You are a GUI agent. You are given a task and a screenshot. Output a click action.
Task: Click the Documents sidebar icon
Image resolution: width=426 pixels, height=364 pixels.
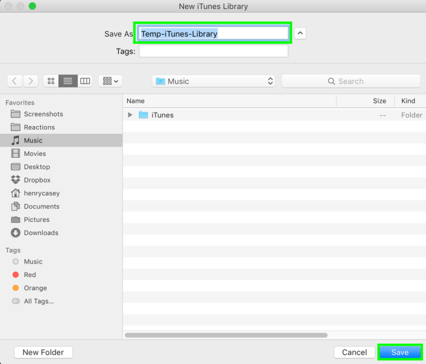click(15, 206)
